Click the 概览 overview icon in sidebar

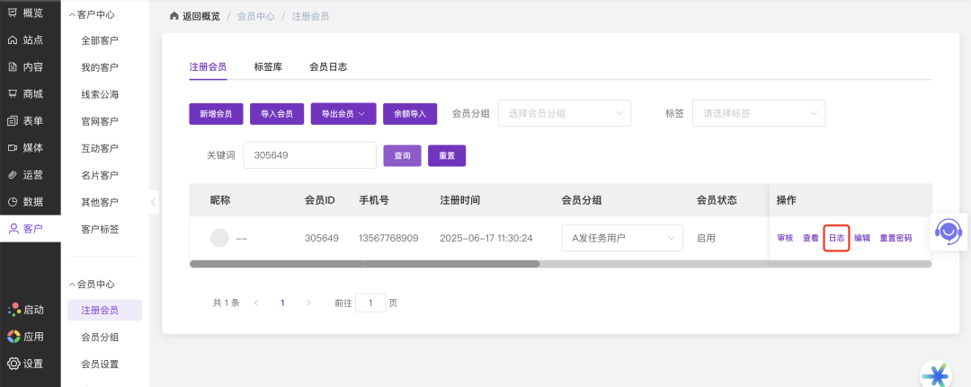[13, 13]
